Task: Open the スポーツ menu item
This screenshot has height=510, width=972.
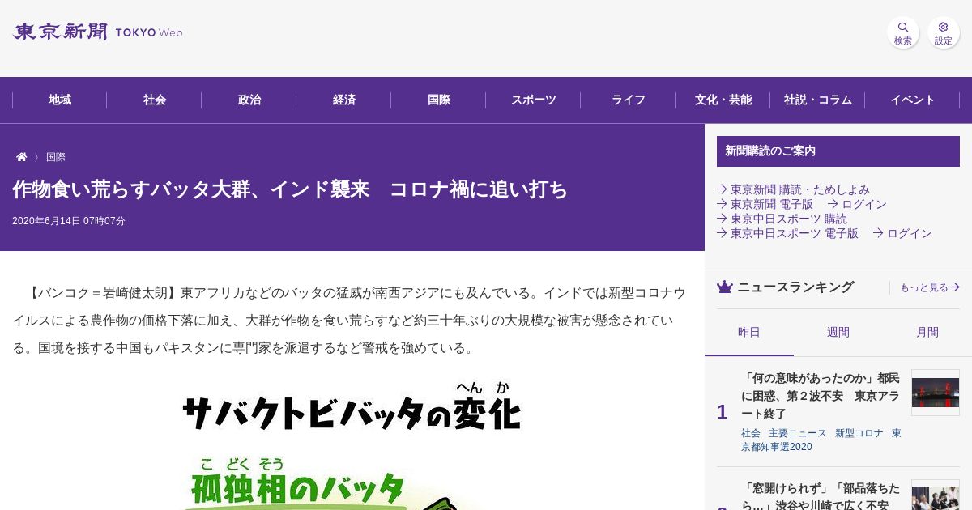Action: 534,100
